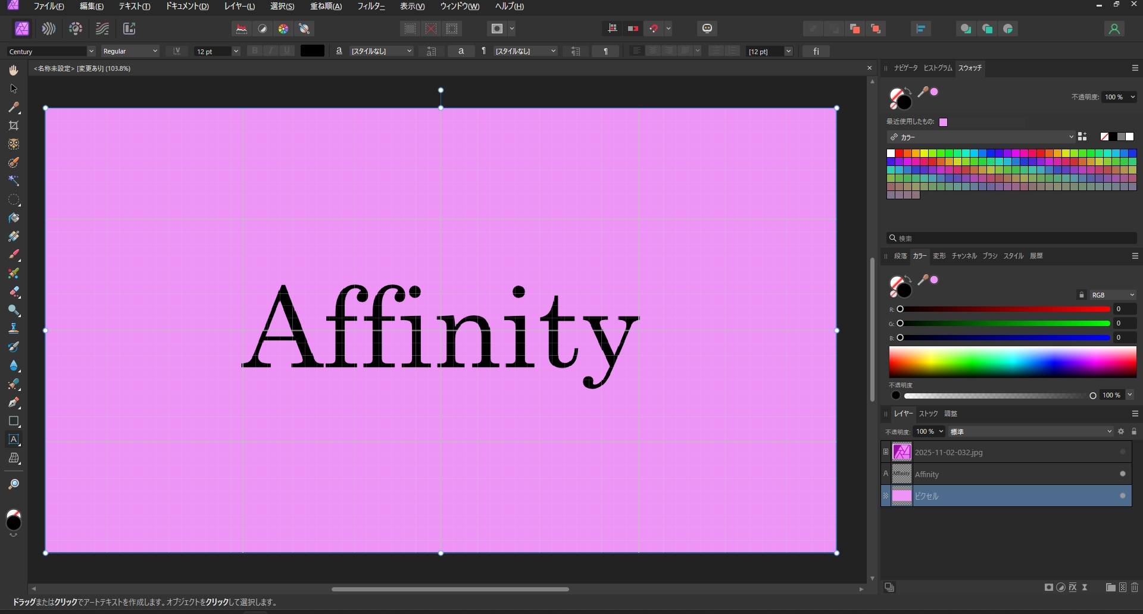Select the Crop tool
This screenshot has height=614, width=1143.
click(x=13, y=126)
